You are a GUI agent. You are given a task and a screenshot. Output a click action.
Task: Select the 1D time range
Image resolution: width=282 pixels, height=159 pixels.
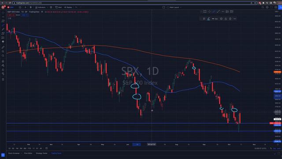click(x=9, y=148)
